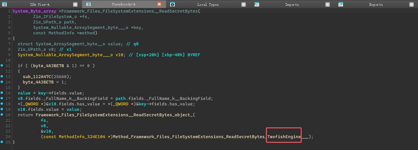Click the '// q0' comment
This screenshot has width=418, height=150.
[x=132, y=44]
